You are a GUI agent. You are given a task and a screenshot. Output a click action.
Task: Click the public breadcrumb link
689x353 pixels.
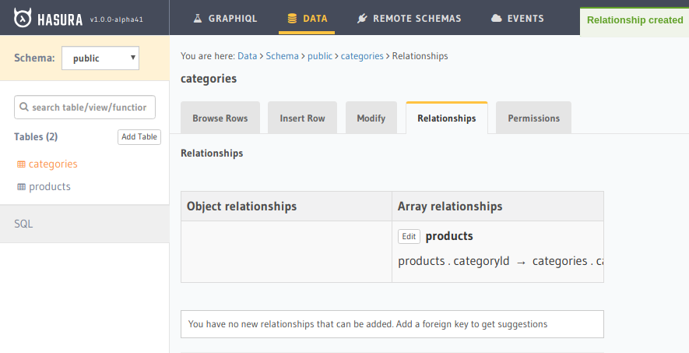pyautogui.click(x=320, y=56)
